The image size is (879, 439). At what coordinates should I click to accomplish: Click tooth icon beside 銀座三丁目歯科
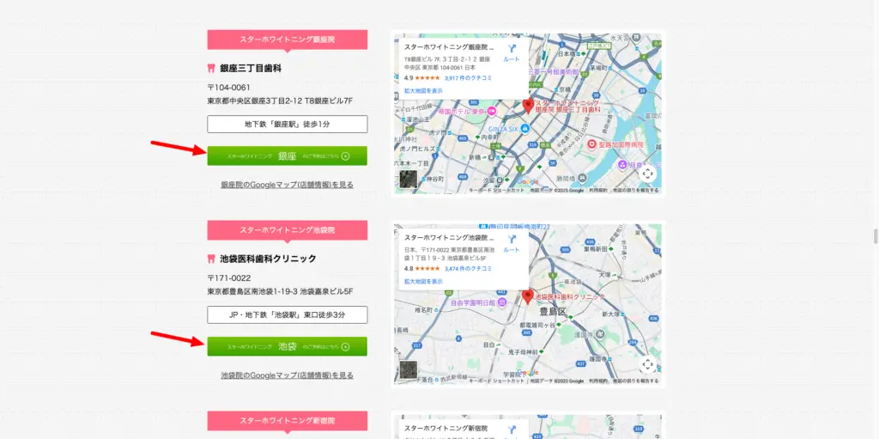click(211, 69)
